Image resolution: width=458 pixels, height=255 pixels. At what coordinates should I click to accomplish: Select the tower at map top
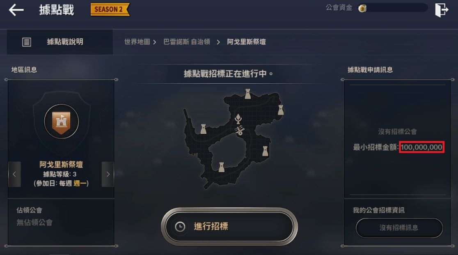pos(247,94)
